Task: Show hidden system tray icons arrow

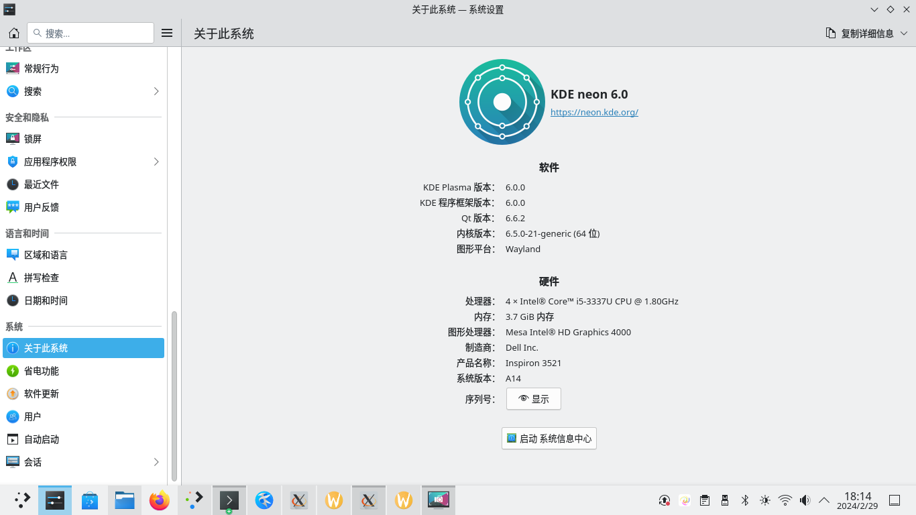Action: pyautogui.click(x=824, y=500)
